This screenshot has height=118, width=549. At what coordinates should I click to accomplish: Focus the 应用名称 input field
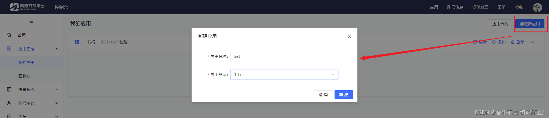point(284,56)
